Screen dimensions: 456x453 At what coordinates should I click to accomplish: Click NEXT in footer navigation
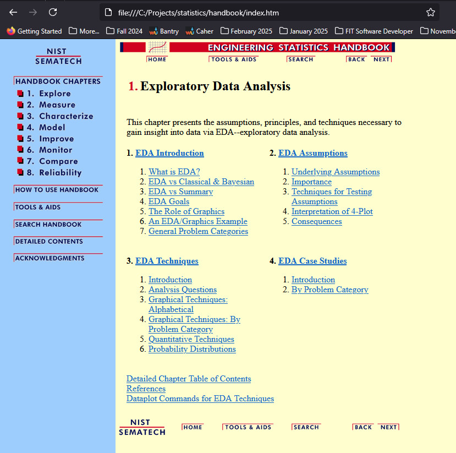coord(388,427)
